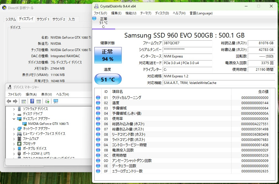The width and height of the screenshot is (279, 184).
Task: Expand the ソフトウェア デバイス tree node
Action: [x=14, y=109]
